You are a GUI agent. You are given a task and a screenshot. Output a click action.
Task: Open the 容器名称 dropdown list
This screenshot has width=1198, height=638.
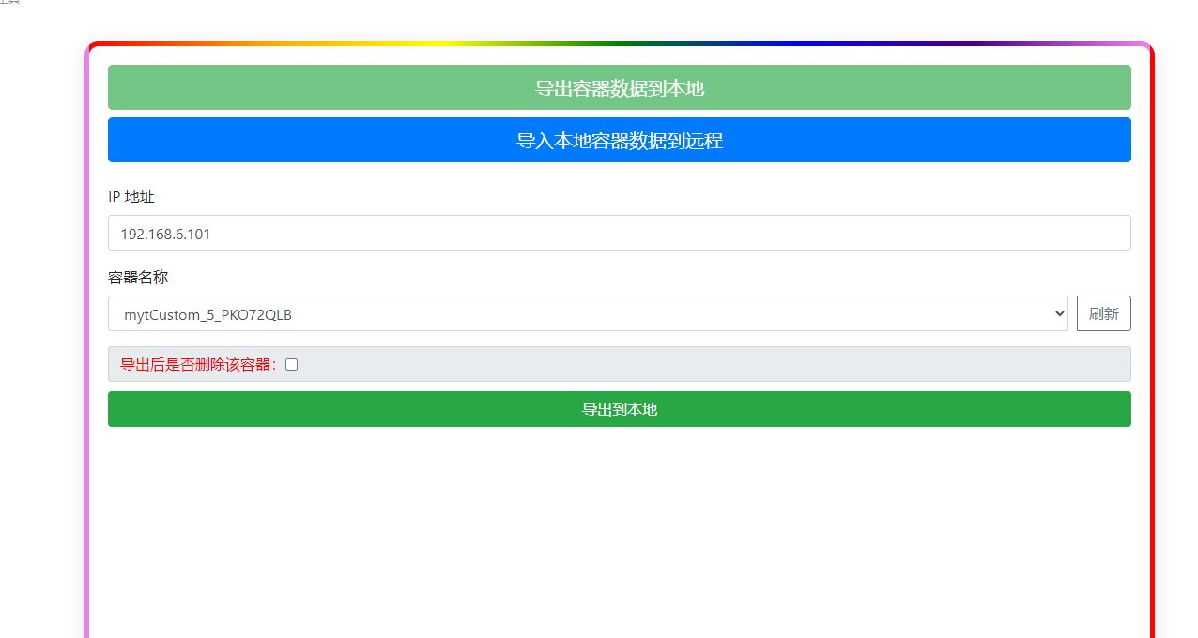click(587, 313)
